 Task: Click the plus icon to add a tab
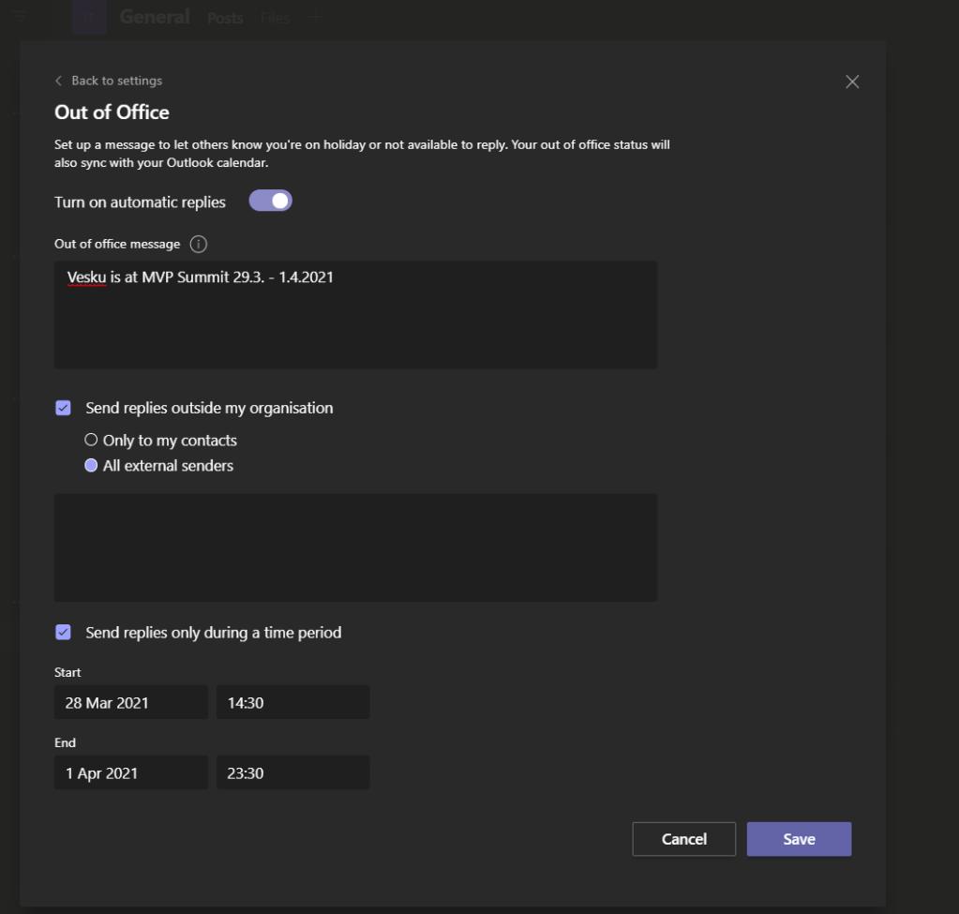315,17
